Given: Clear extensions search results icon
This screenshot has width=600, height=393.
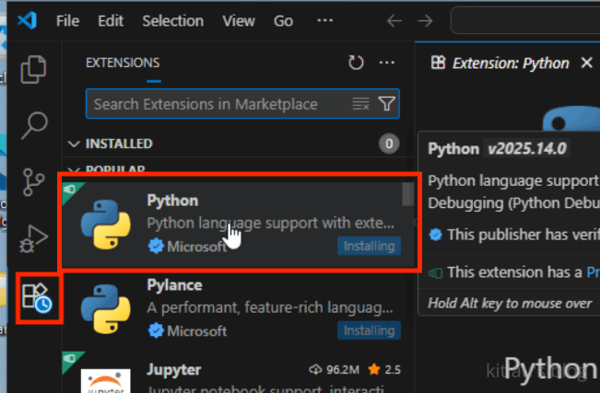Looking at the screenshot, I should [x=360, y=104].
